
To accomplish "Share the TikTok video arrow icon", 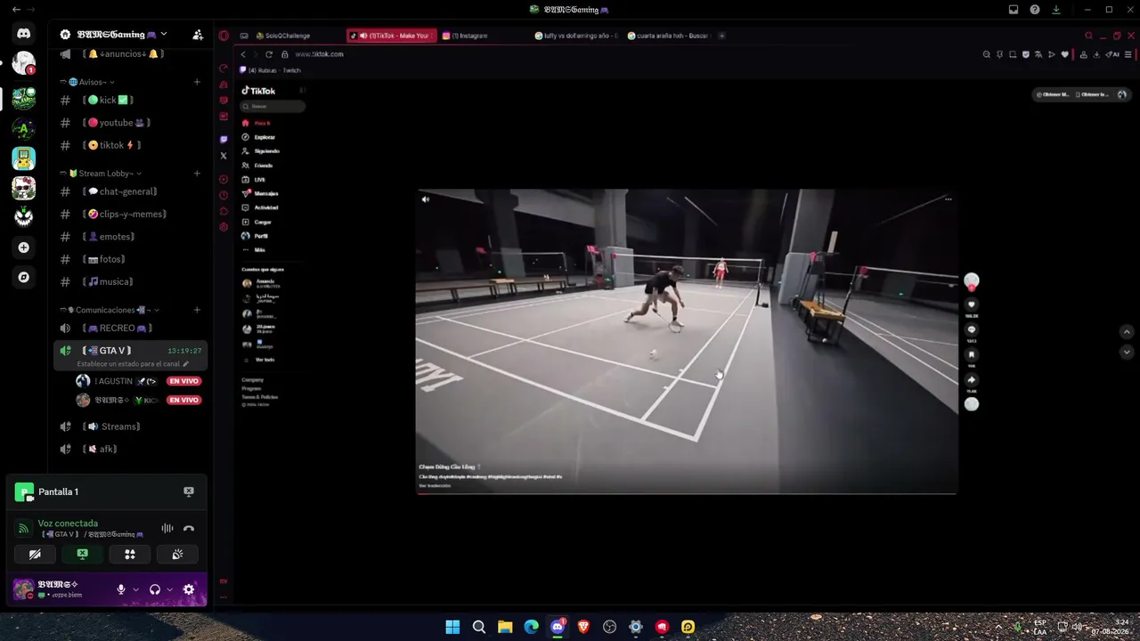I will click(x=972, y=379).
